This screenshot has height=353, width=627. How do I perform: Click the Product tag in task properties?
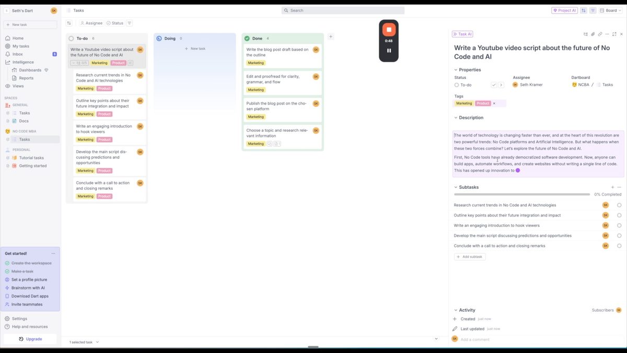tap(483, 104)
